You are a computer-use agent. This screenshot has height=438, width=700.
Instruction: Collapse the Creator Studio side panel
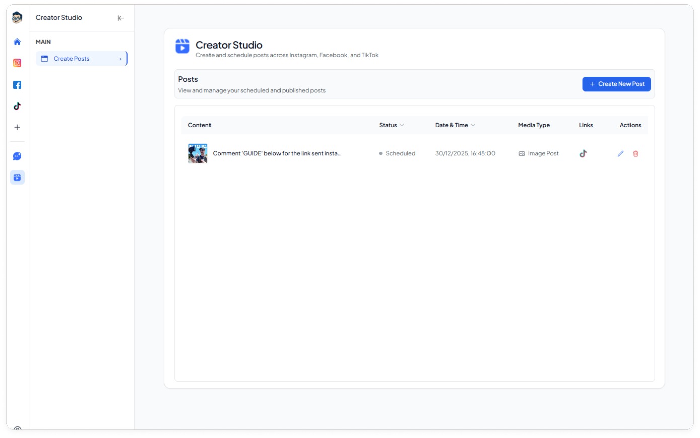click(x=121, y=18)
